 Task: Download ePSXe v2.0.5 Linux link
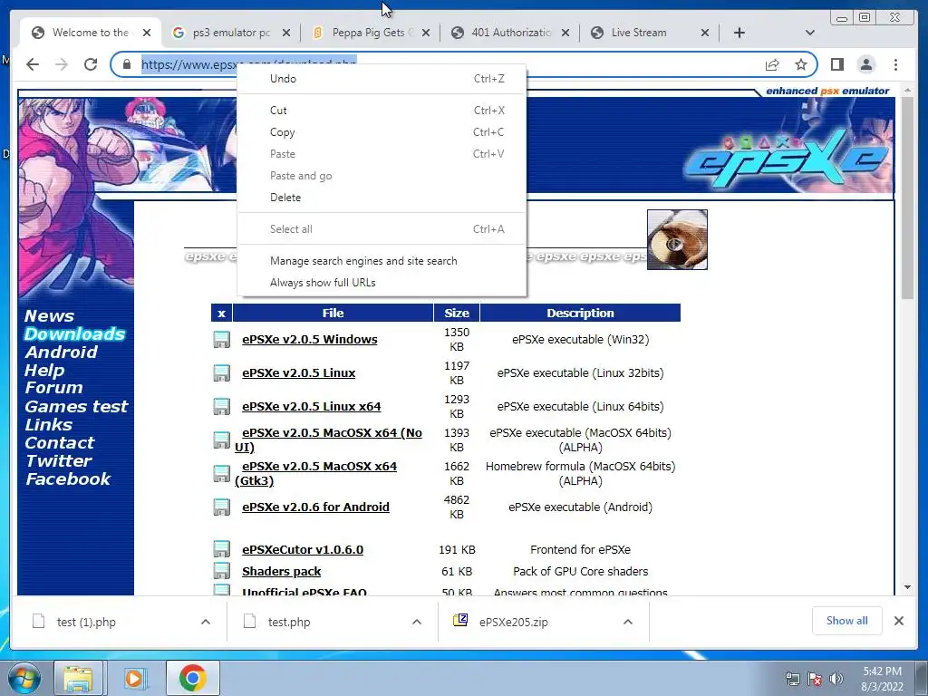(x=298, y=372)
